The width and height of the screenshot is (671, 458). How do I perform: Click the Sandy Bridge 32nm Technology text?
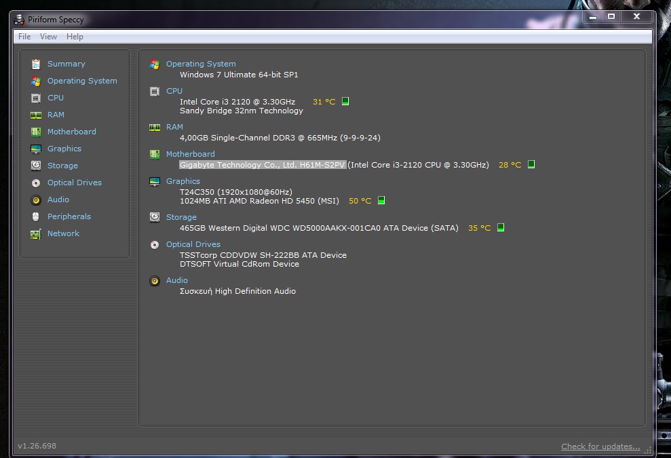tap(242, 111)
